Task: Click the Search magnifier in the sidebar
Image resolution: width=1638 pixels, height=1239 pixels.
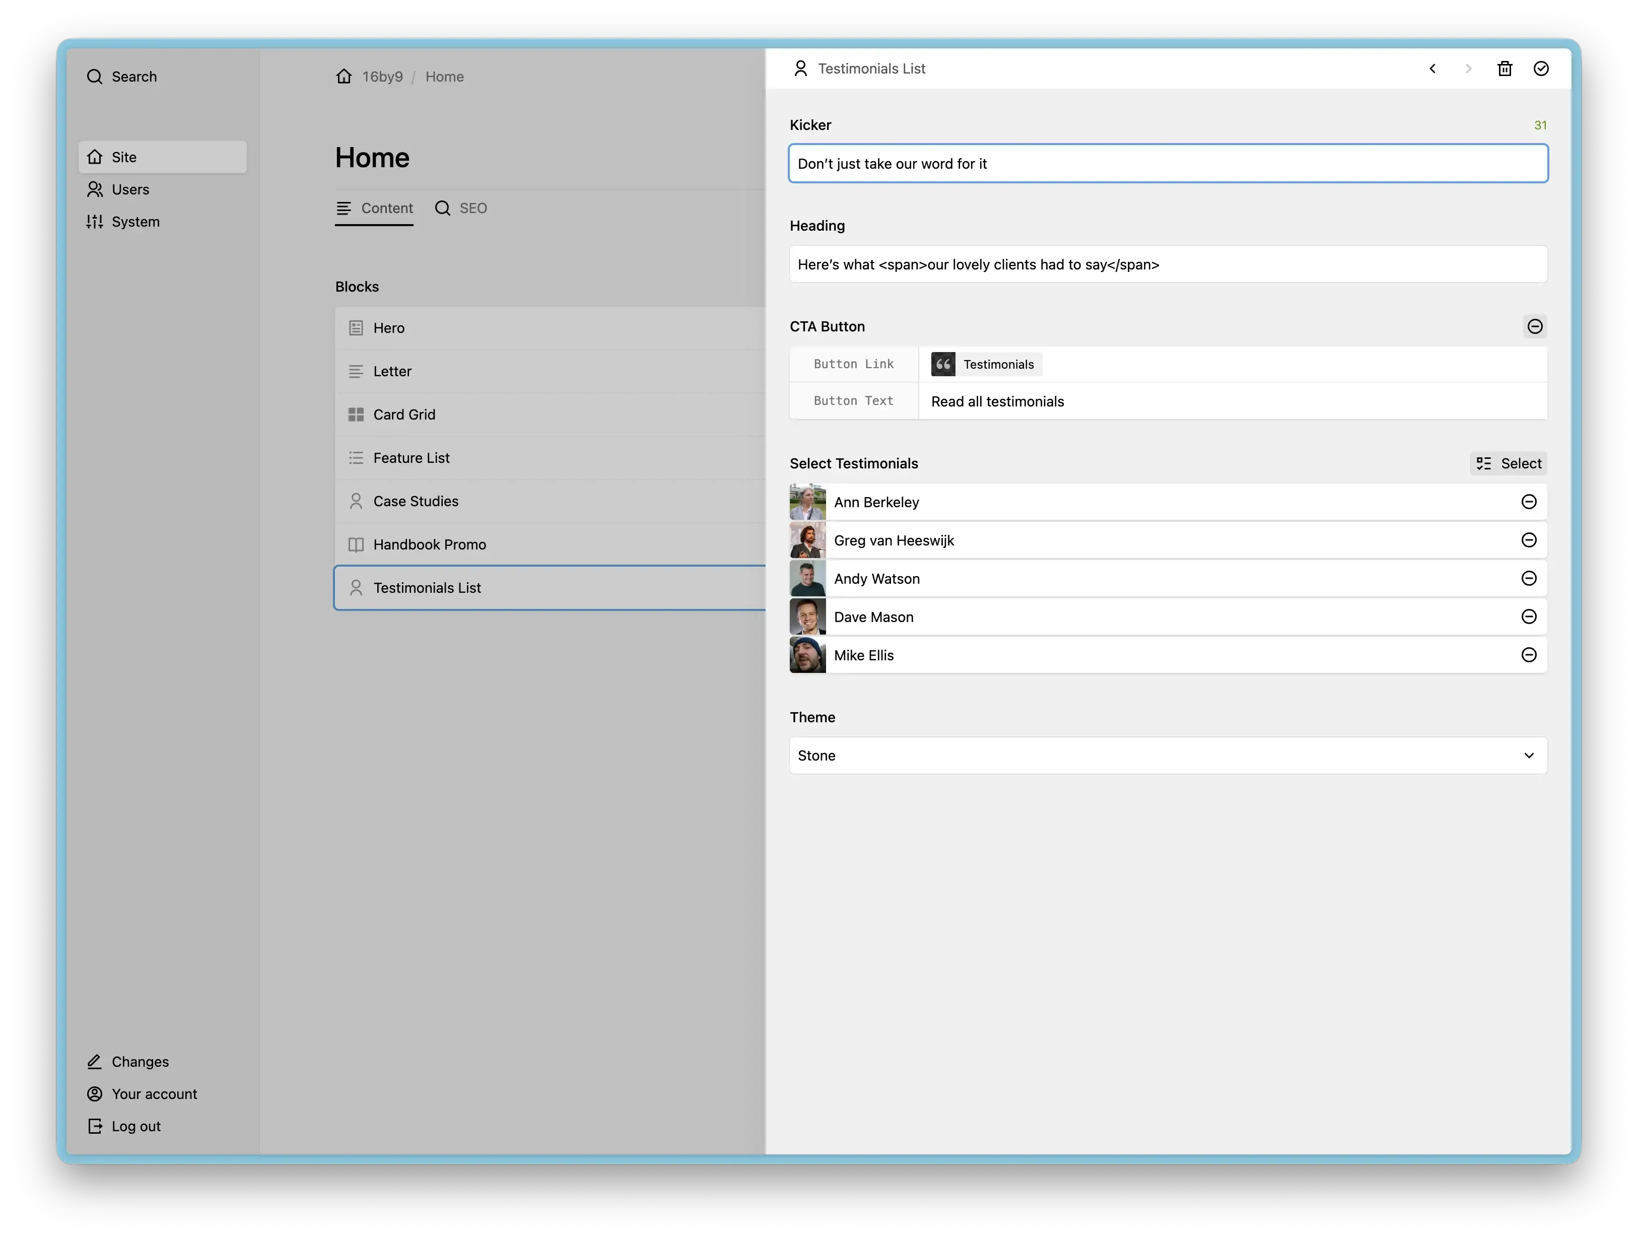Action: [95, 77]
